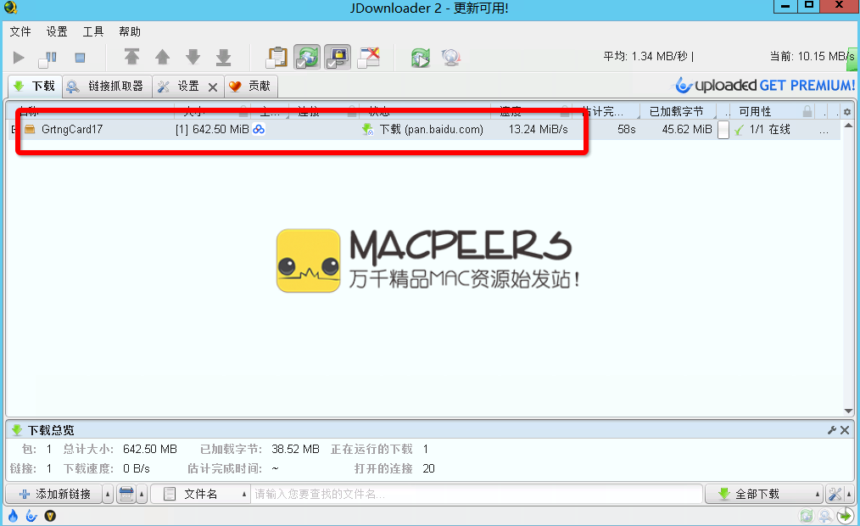The height and width of the screenshot is (526, 860).
Task: Expand the arrow next to bottom wrench icon
Action: [850, 495]
